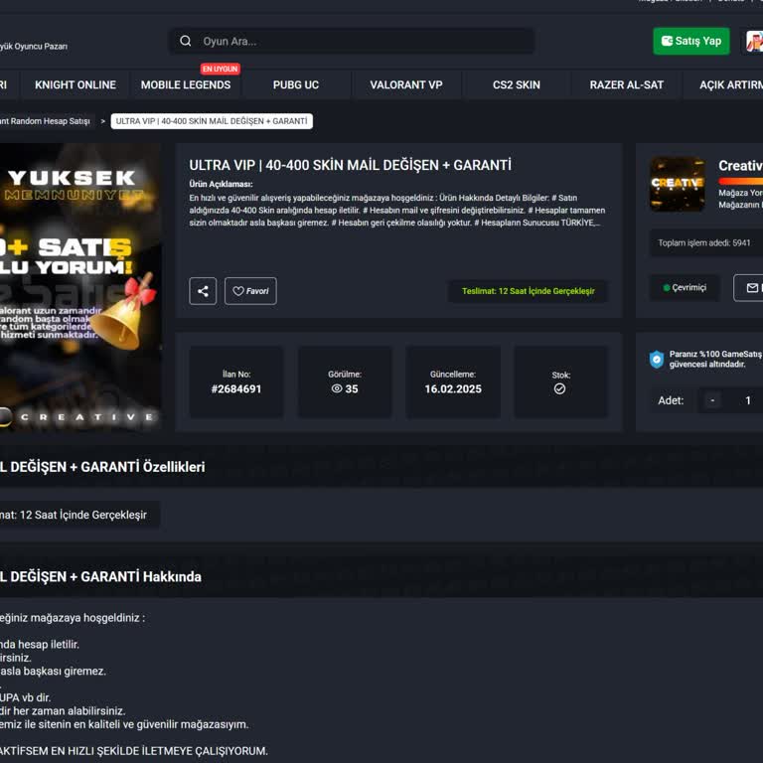Screen dimensions: 763x763
Task: Click the update date 16.02.2025
Action: point(453,389)
